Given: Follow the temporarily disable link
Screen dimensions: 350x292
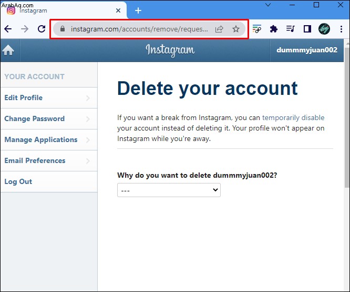Looking at the screenshot, I should click(293, 117).
